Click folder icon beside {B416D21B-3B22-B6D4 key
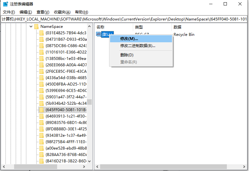Image resolution: width=249 pixels, height=171 pixels. (x=41, y=161)
